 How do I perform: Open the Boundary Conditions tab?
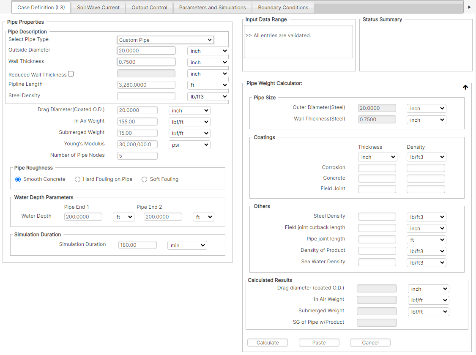tap(282, 7)
